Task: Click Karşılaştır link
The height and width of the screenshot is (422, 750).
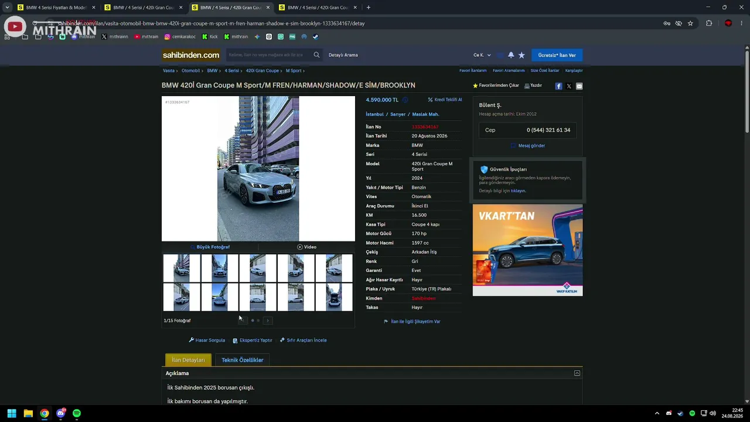Action: point(574,70)
